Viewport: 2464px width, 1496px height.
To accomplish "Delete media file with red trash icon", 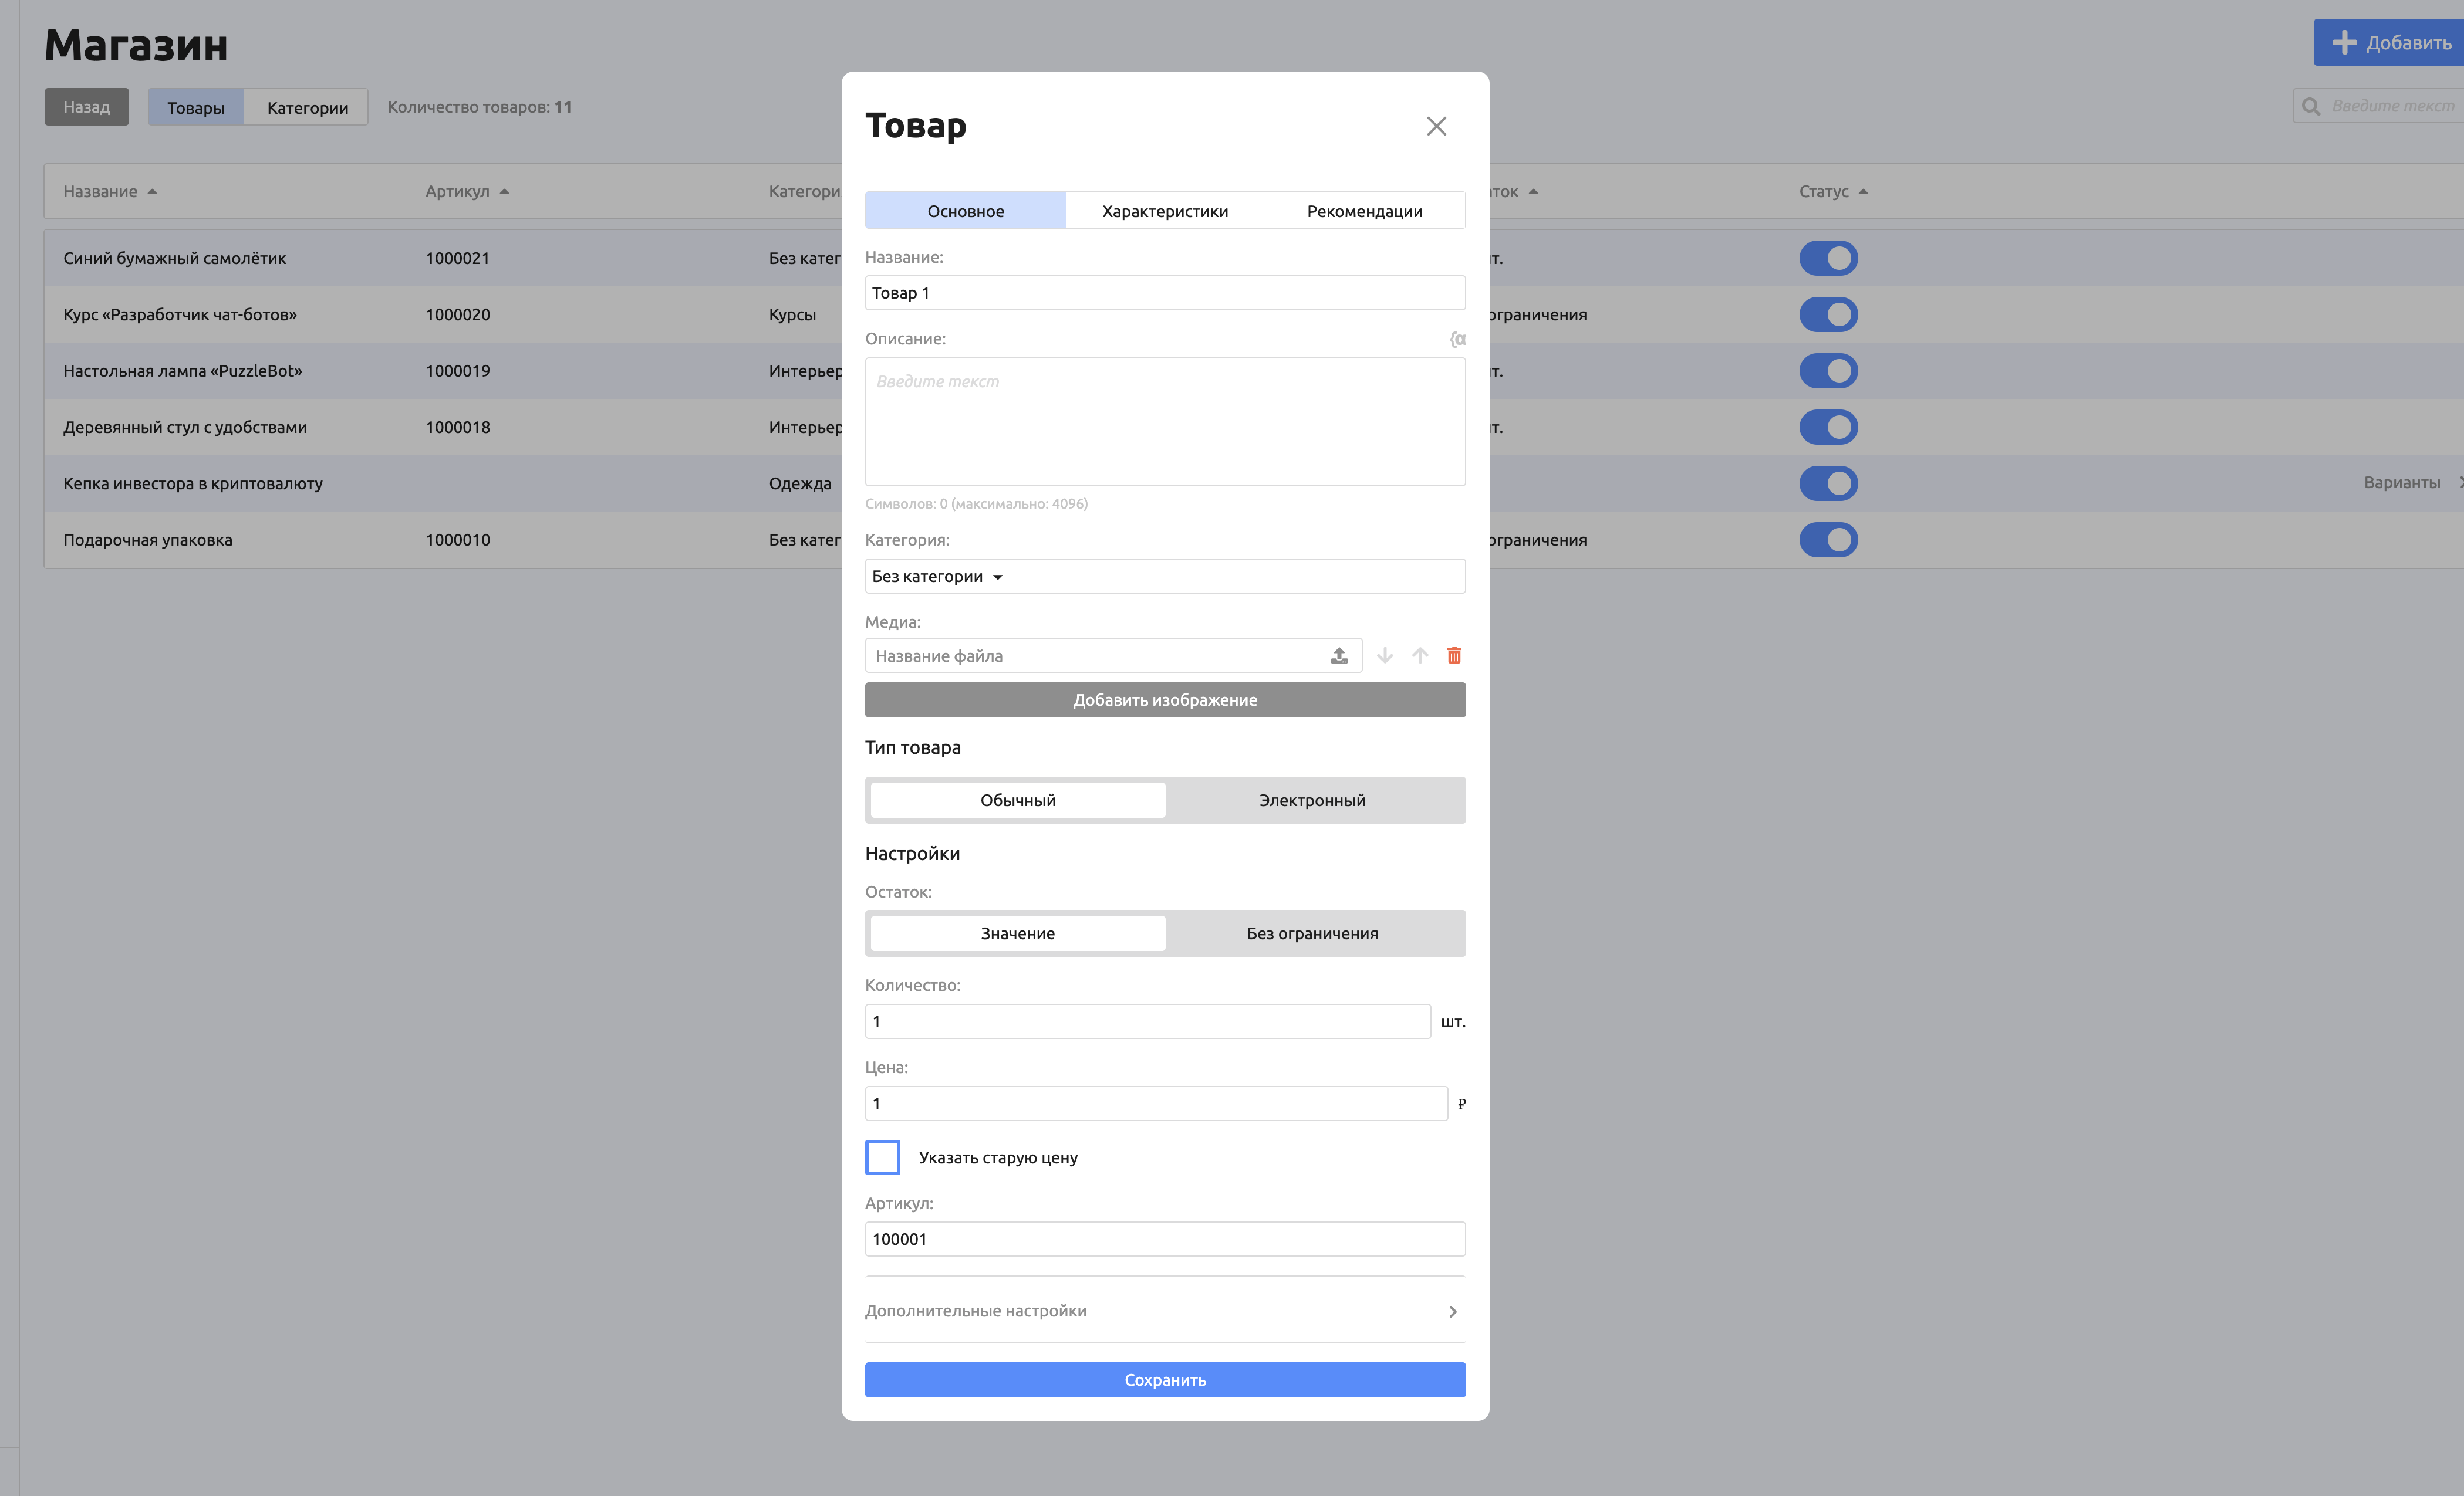I will [1454, 655].
